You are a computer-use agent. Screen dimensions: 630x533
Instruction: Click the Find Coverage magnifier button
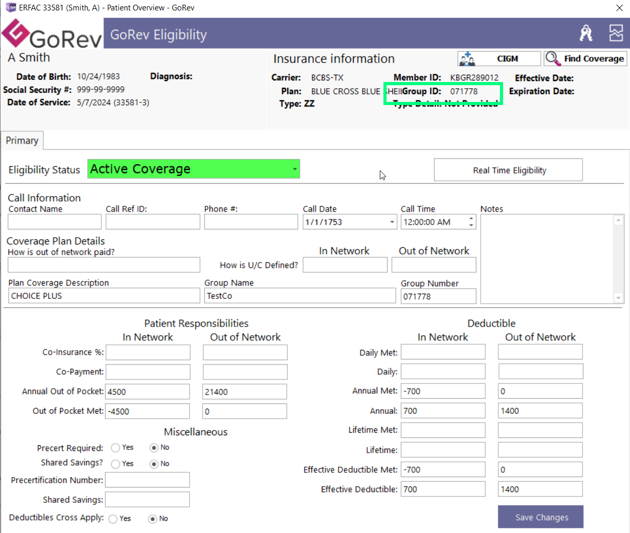click(x=585, y=59)
